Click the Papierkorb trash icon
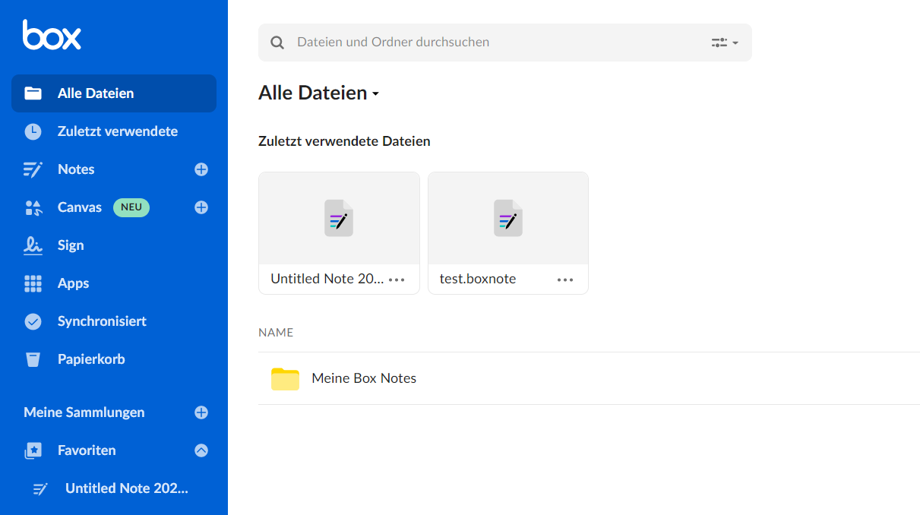 pos(33,359)
